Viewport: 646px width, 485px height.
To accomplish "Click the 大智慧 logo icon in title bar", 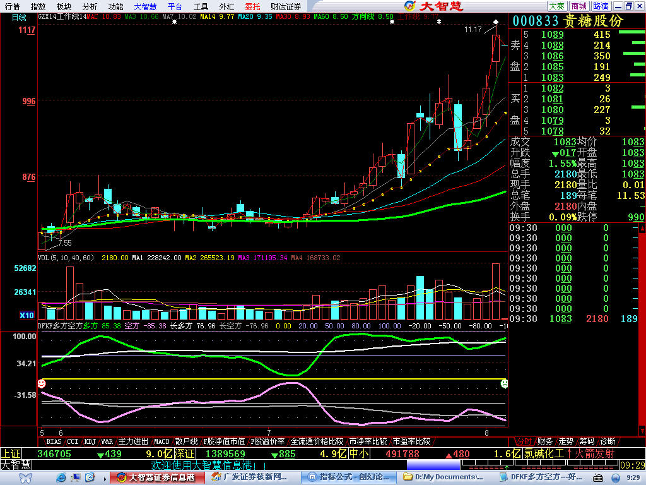I will pyautogui.click(x=410, y=6).
